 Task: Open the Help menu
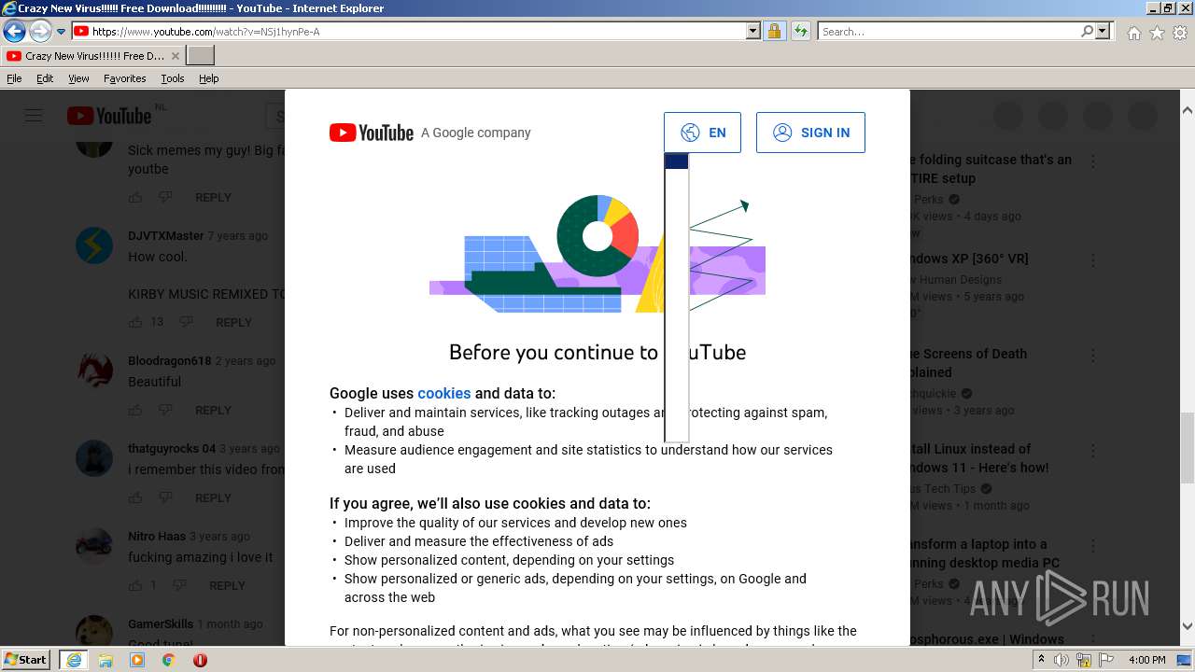click(x=208, y=78)
